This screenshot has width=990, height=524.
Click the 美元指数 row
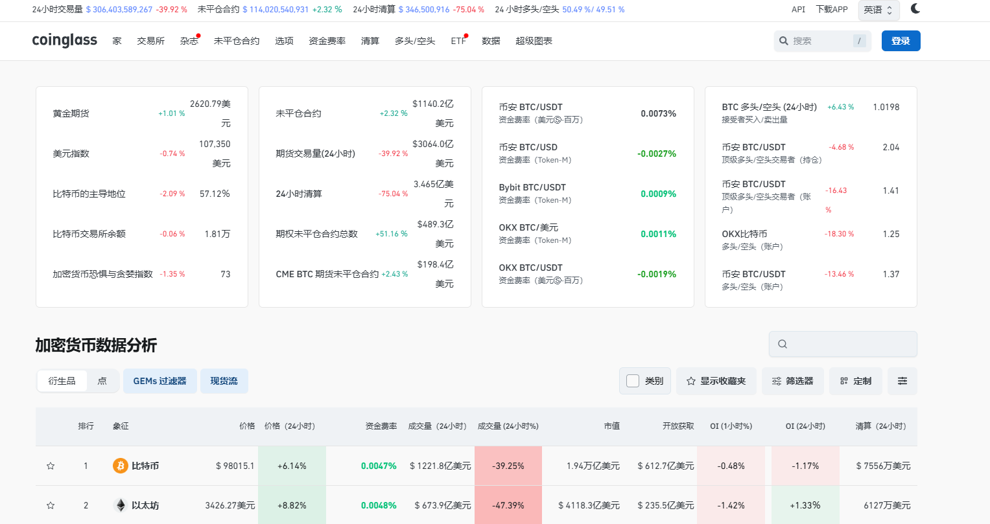[142, 154]
